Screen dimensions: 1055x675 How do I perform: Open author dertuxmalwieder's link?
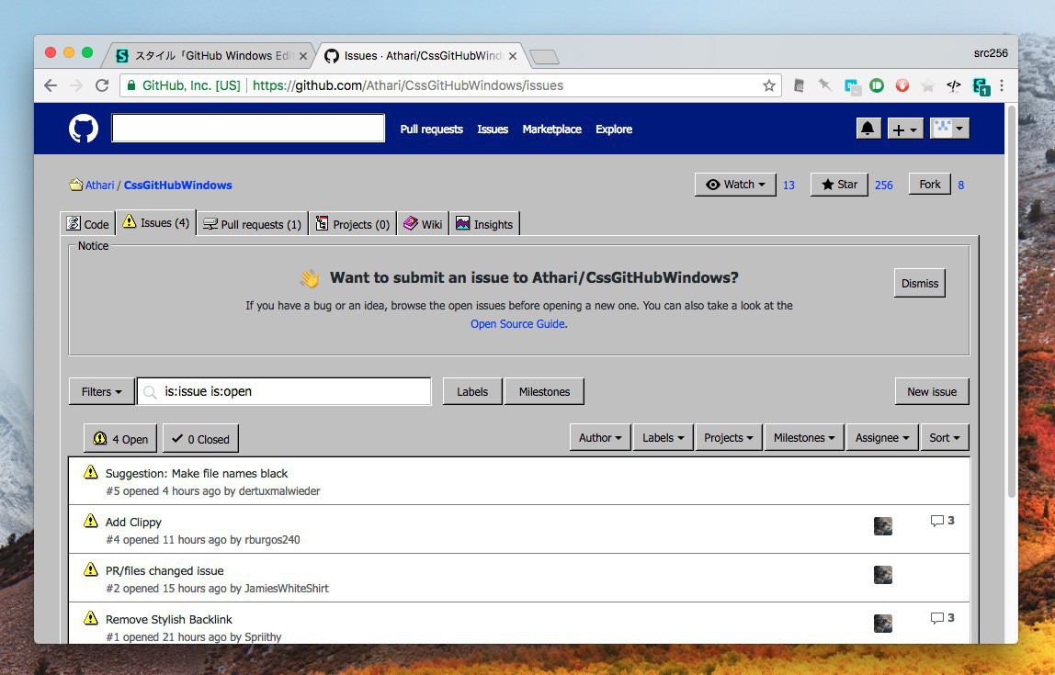279,490
